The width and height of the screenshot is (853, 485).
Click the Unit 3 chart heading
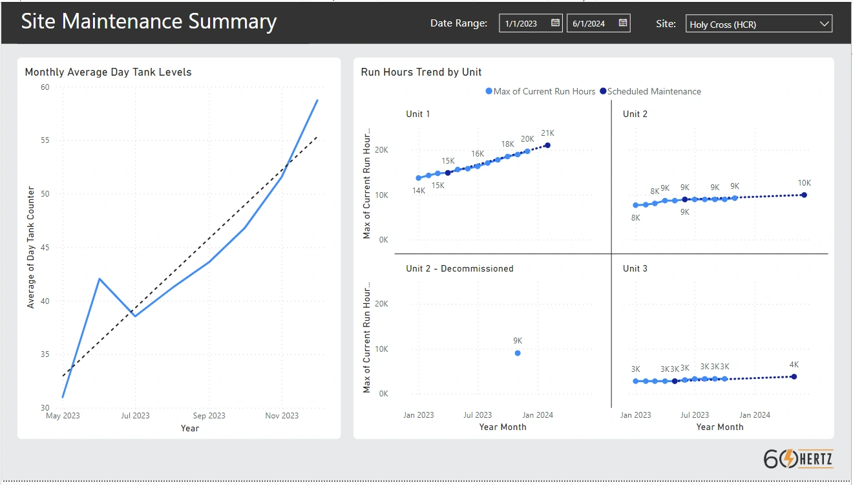(x=635, y=268)
